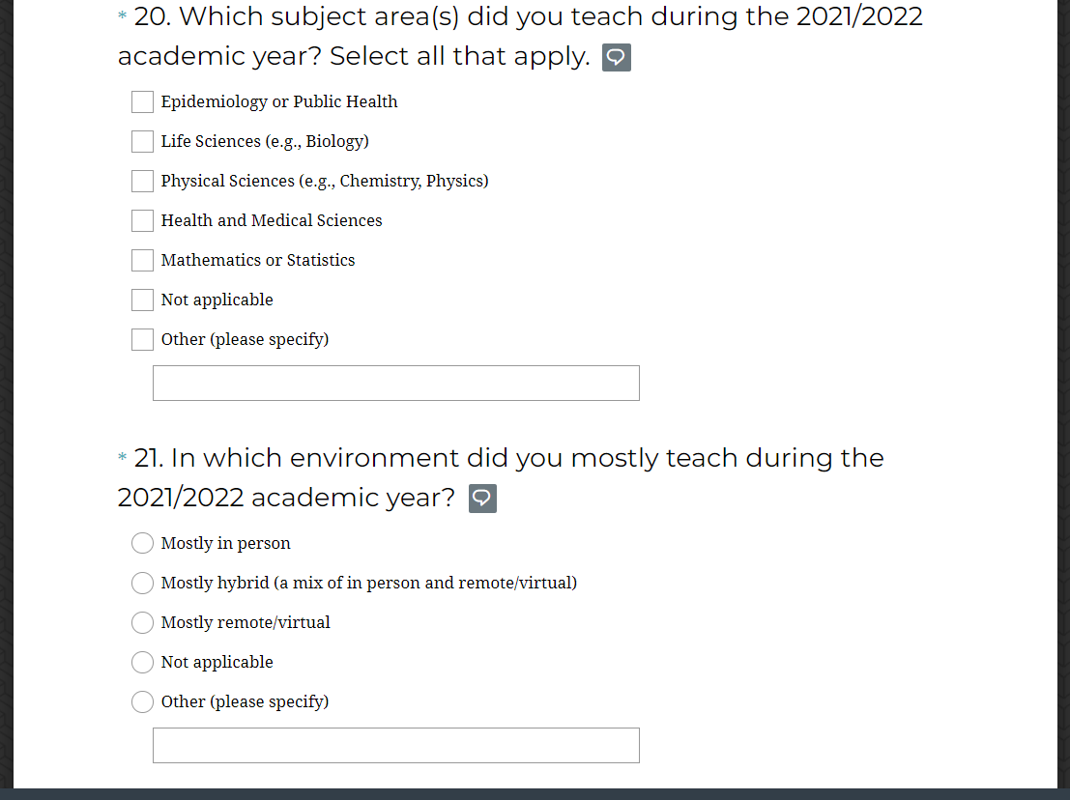Check the Epidemiology or Public Health box
The image size is (1070, 800).
coord(143,101)
